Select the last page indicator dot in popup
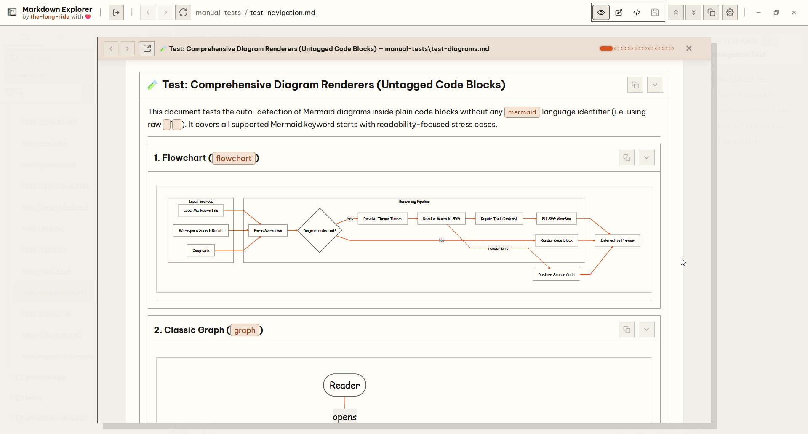The height and width of the screenshot is (434, 808). [671, 48]
